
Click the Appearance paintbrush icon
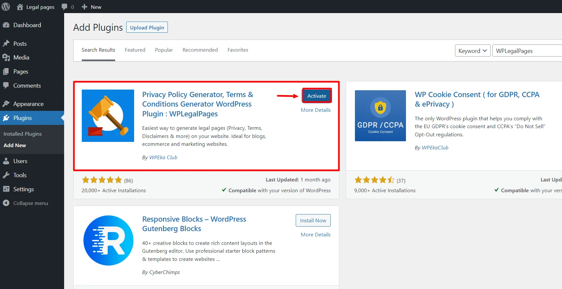[6, 104]
